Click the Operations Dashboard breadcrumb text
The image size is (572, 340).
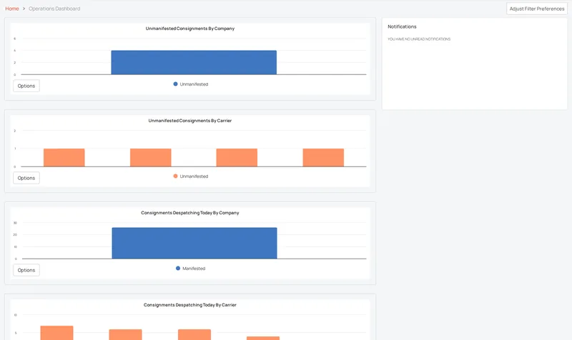click(x=54, y=9)
